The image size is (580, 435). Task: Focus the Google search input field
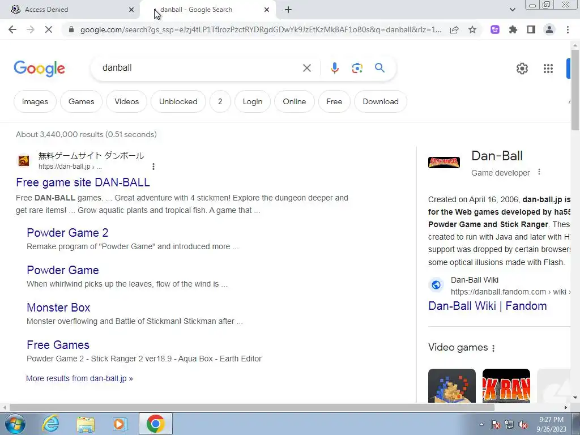click(x=200, y=68)
